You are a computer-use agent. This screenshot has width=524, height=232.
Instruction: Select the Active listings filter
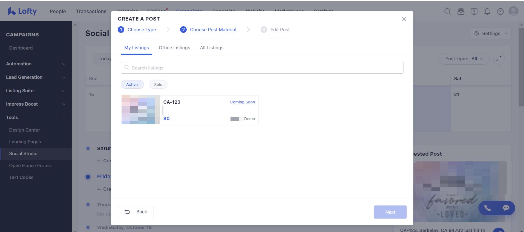tap(132, 85)
